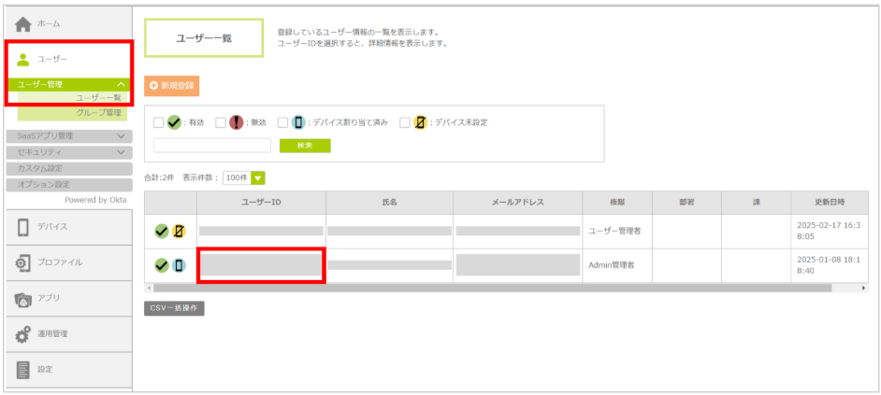Tick the デバイス未設定 checkbox
This screenshot has height=395, width=881.
405,122
